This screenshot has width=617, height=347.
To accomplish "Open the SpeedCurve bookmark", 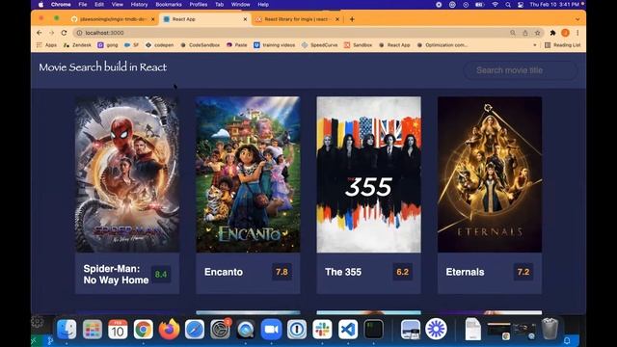I will pos(319,45).
